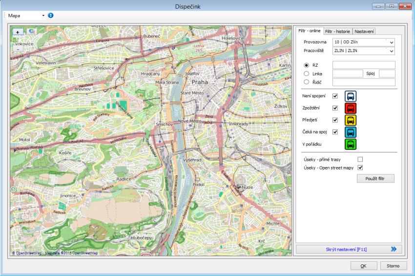Viewport: 415px width, 276px height.
Task: Click the green bus icon for V pořádku
Action: pos(351,144)
